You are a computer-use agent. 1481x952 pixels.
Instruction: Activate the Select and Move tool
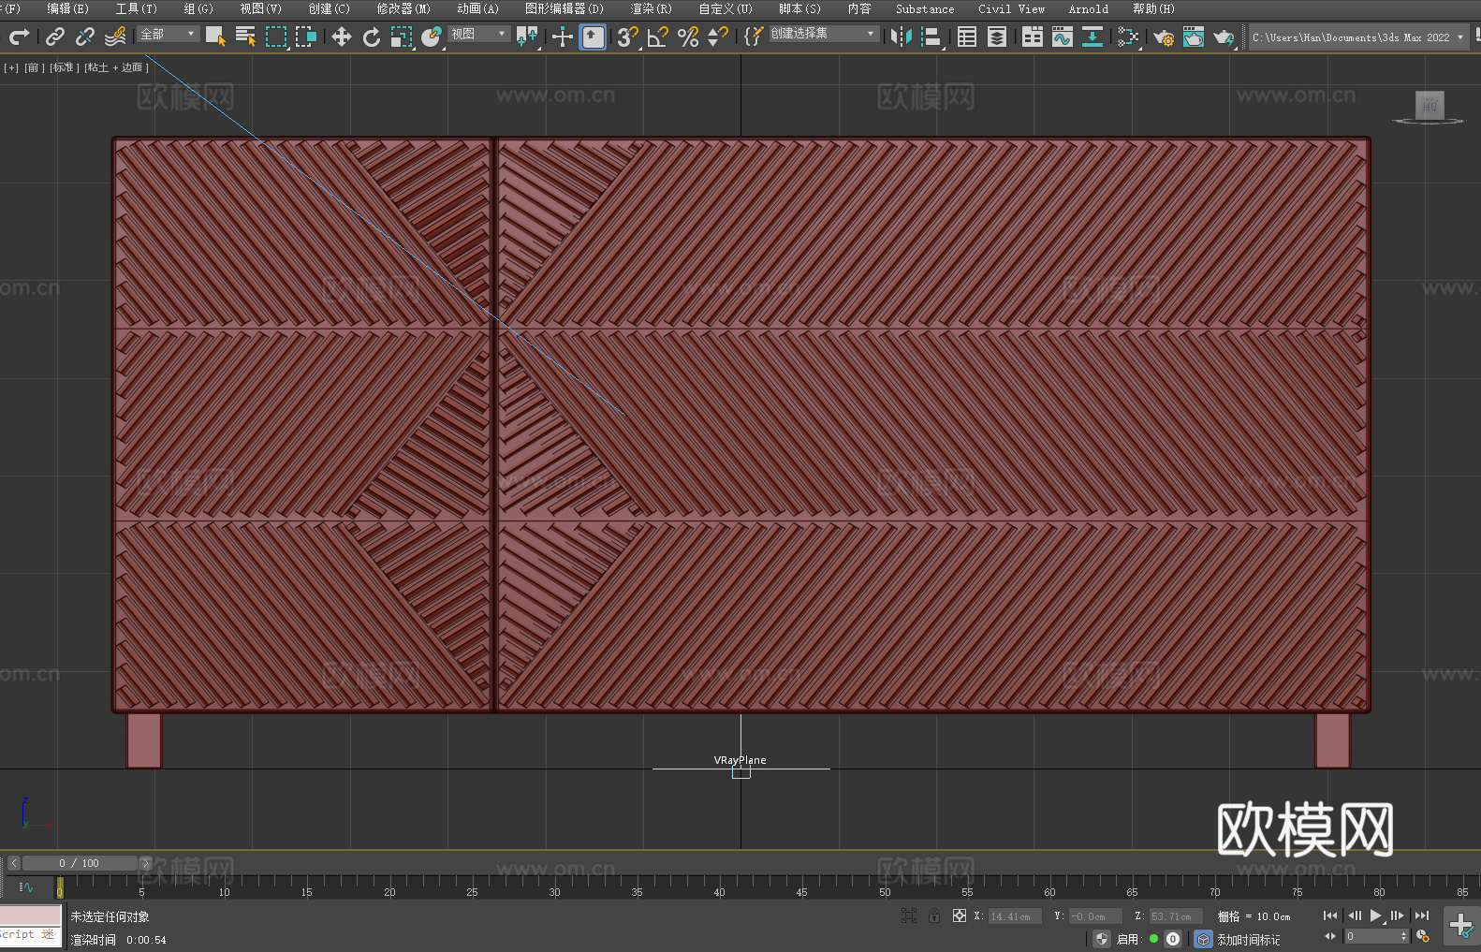tap(342, 37)
